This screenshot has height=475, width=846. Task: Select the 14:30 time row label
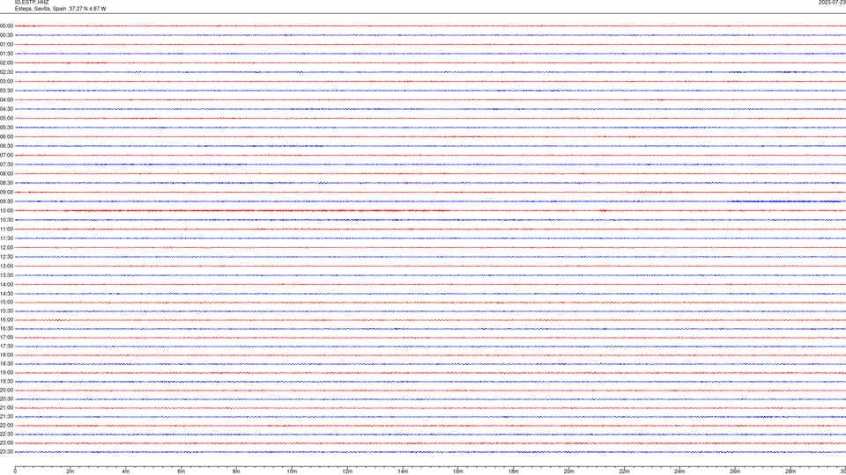point(6,294)
